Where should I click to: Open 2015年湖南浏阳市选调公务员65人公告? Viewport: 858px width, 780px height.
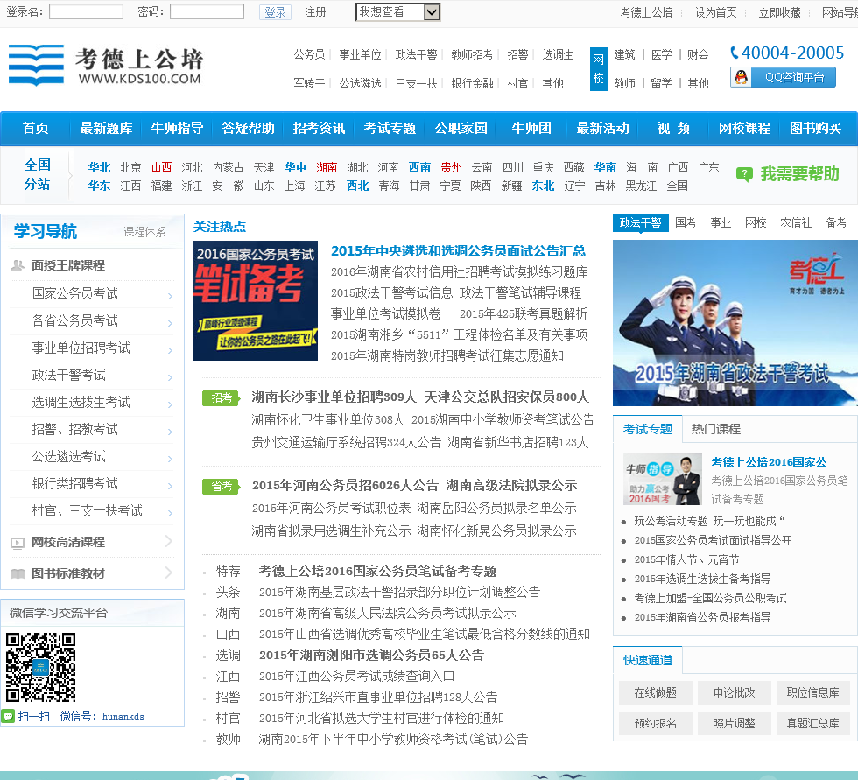[371, 656]
